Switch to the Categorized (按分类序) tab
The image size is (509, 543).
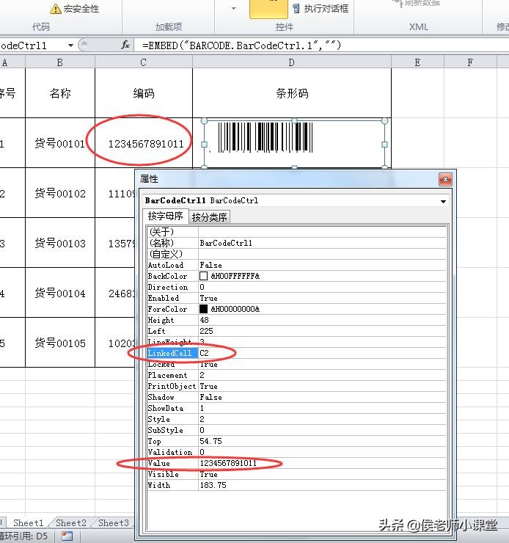(209, 217)
